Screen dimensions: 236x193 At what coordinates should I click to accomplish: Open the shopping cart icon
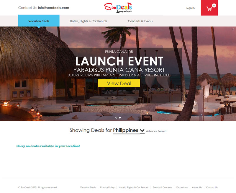pos(209,9)
